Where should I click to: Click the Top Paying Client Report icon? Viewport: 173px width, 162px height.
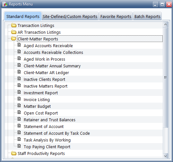click(19, 146)
